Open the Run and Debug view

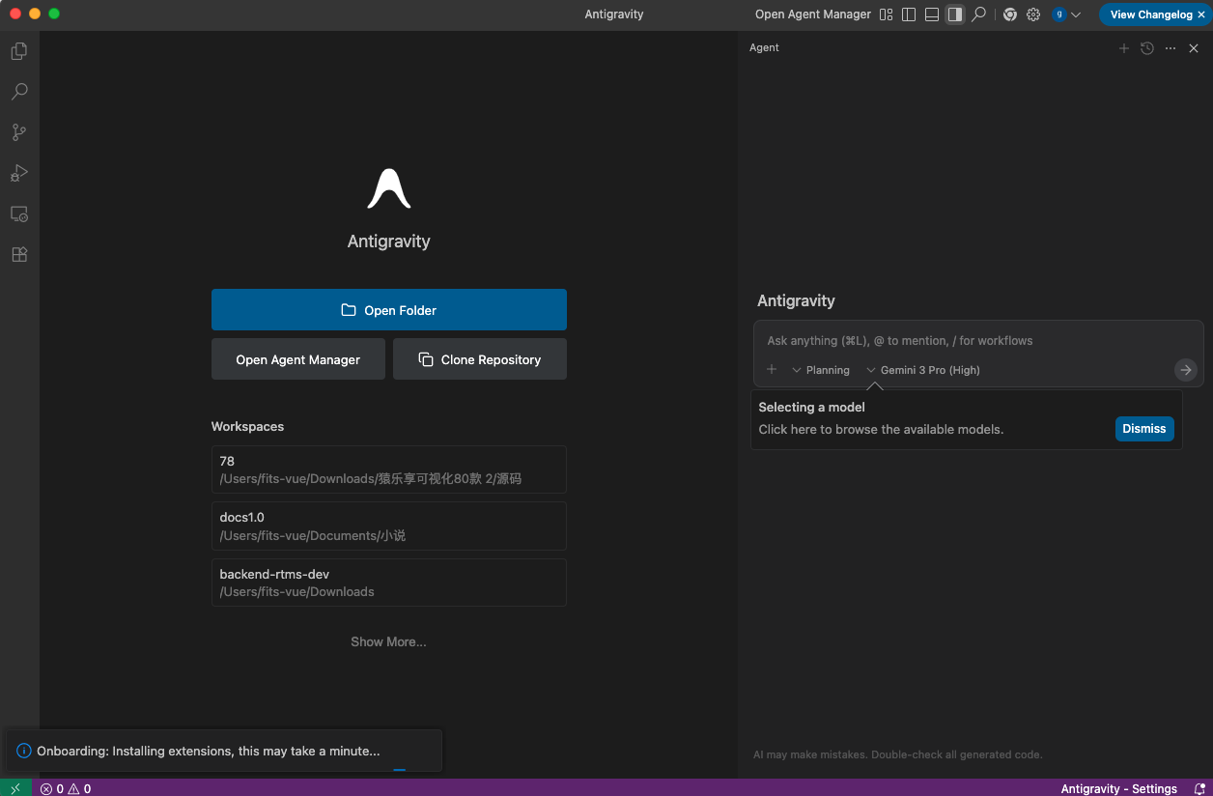tap(19, 173)
